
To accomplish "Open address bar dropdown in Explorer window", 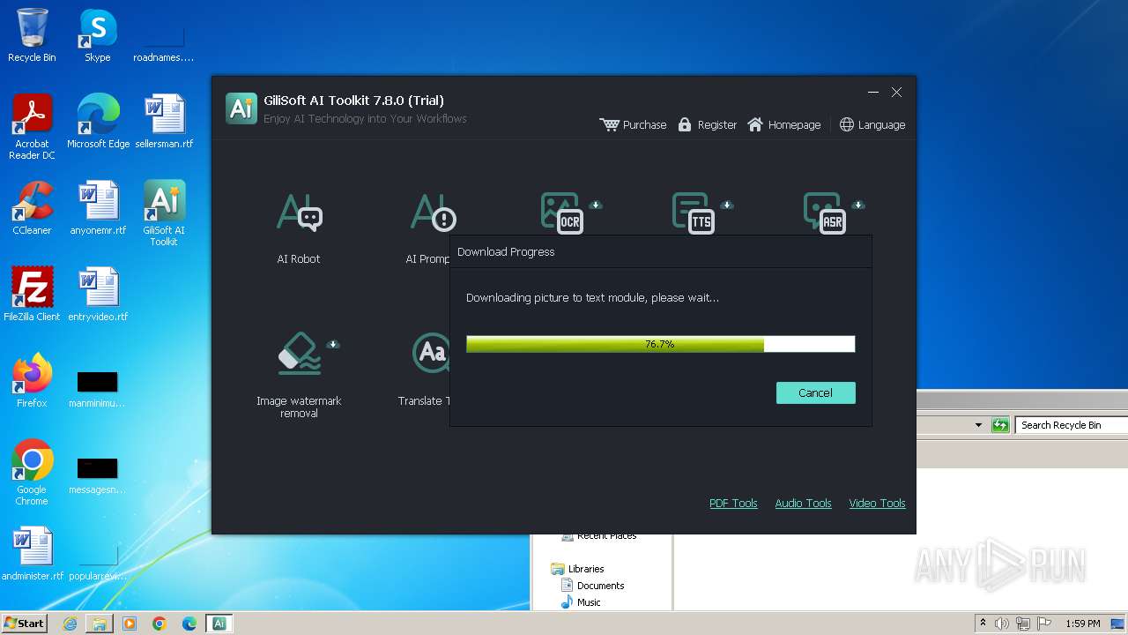I will [978, 425].
